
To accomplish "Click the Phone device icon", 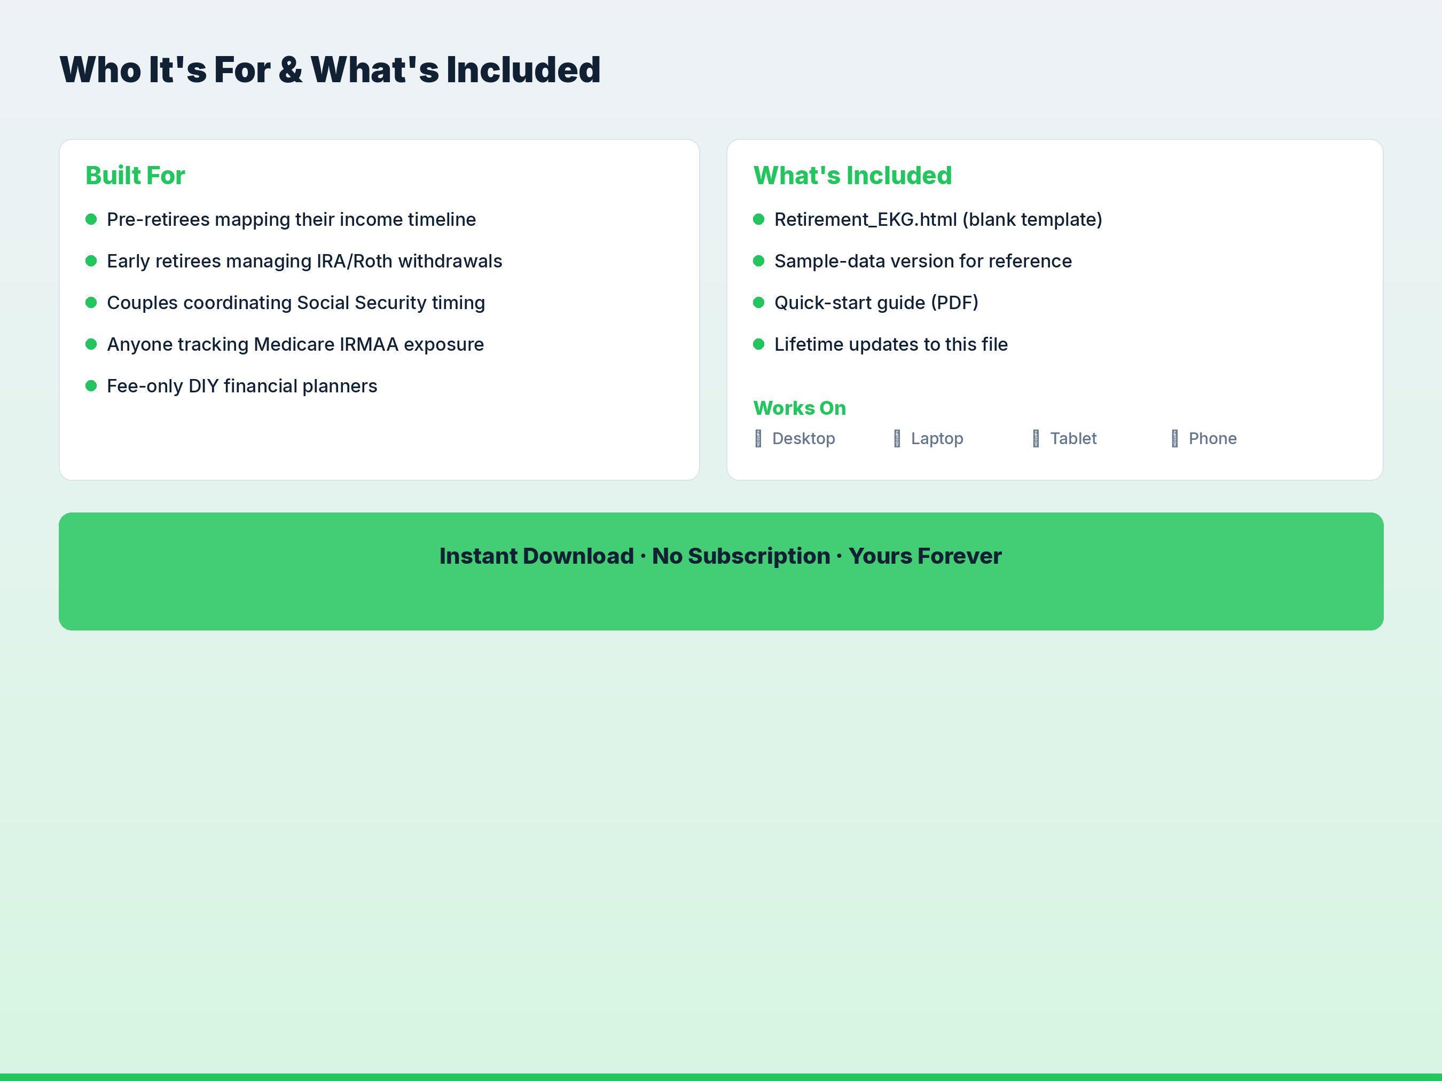I will click(x=1175, y=438).
